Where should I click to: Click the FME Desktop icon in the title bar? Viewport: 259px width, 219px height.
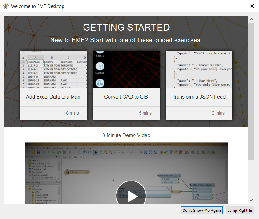coord(6,6)
